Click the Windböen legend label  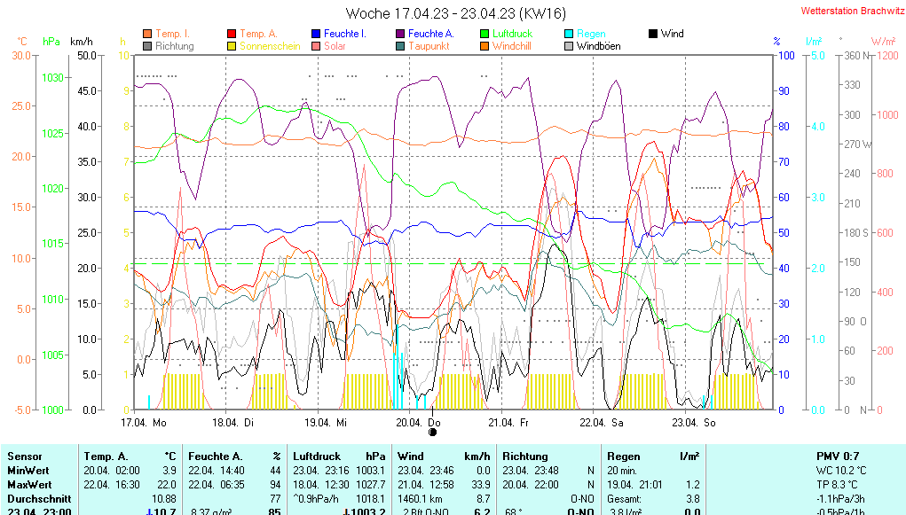[598, 46]
